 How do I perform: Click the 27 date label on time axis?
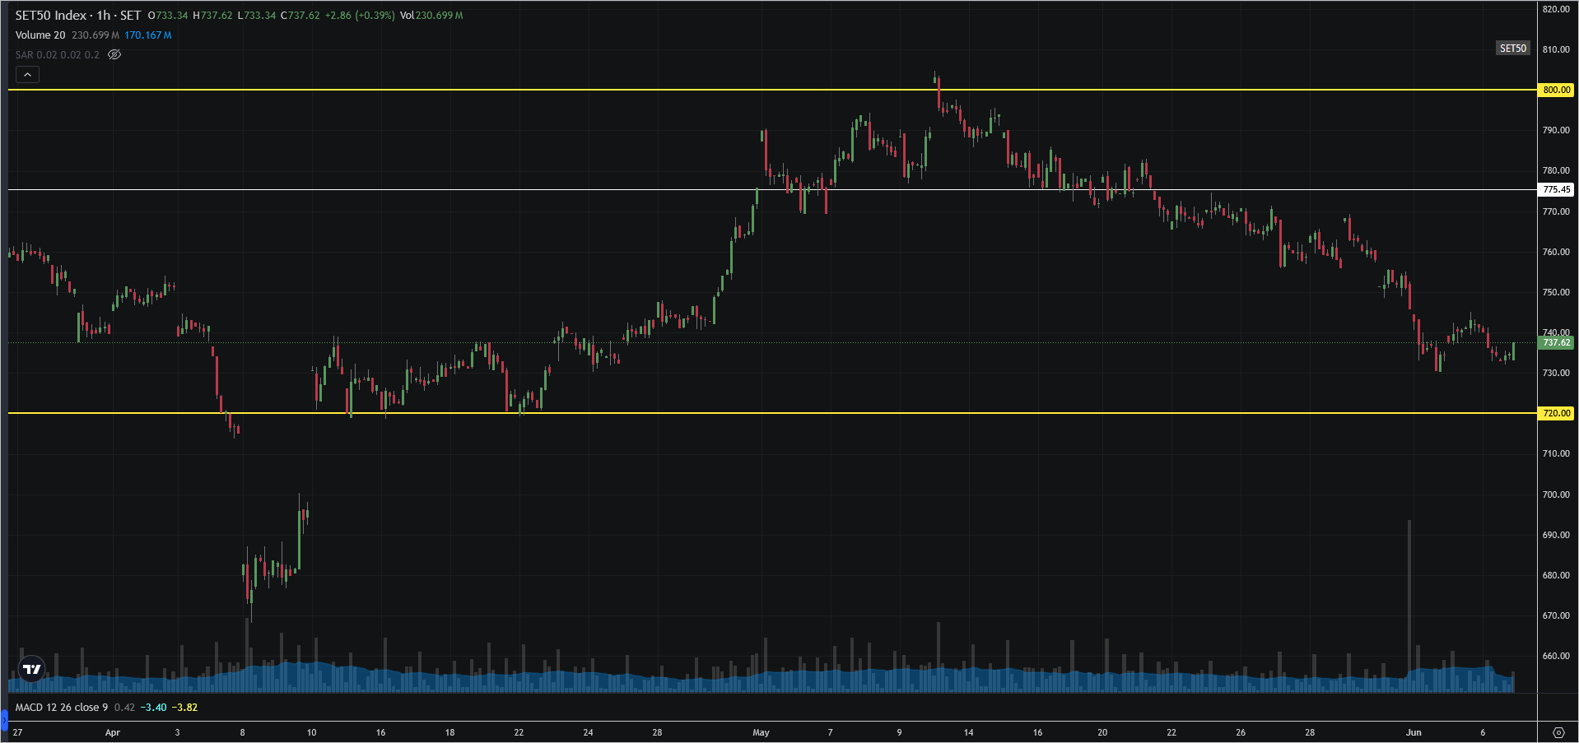17,732
